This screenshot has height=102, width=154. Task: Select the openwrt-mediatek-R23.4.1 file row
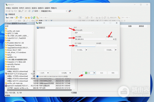[x=17, y=86]
